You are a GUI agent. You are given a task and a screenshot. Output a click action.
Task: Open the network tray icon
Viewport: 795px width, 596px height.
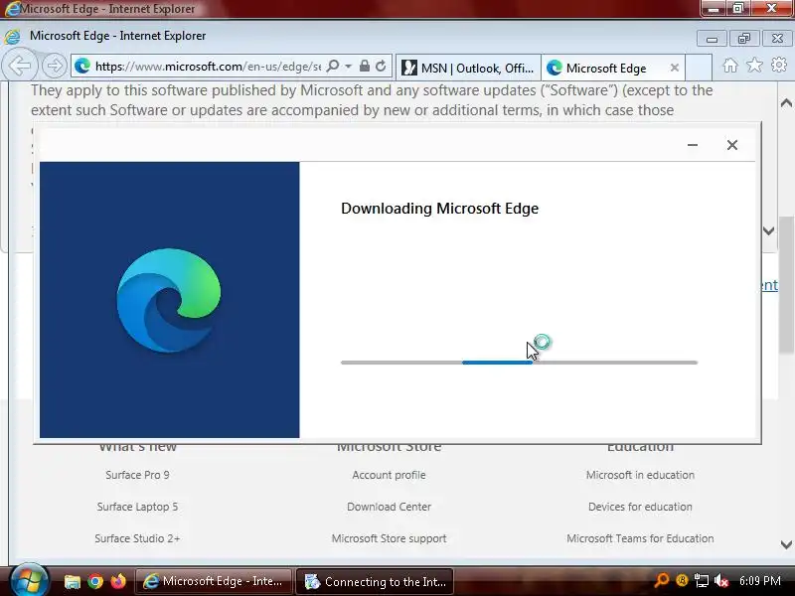(x=702, y=580)
